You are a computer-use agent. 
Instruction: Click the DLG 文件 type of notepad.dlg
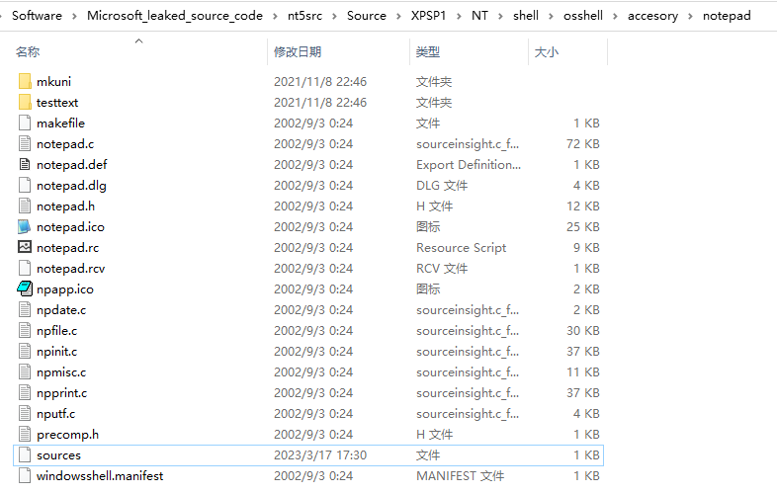[442, 186]
